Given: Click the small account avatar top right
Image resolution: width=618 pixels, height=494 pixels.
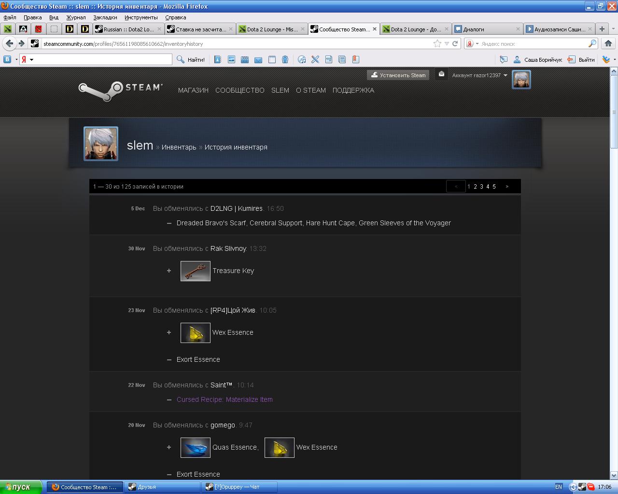Looking at the screenshot, I should pos(521,80).
